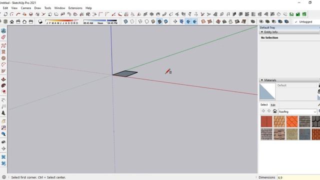Switch to the house-shaped Front view icon
The image size is (320, 180).
12,21
